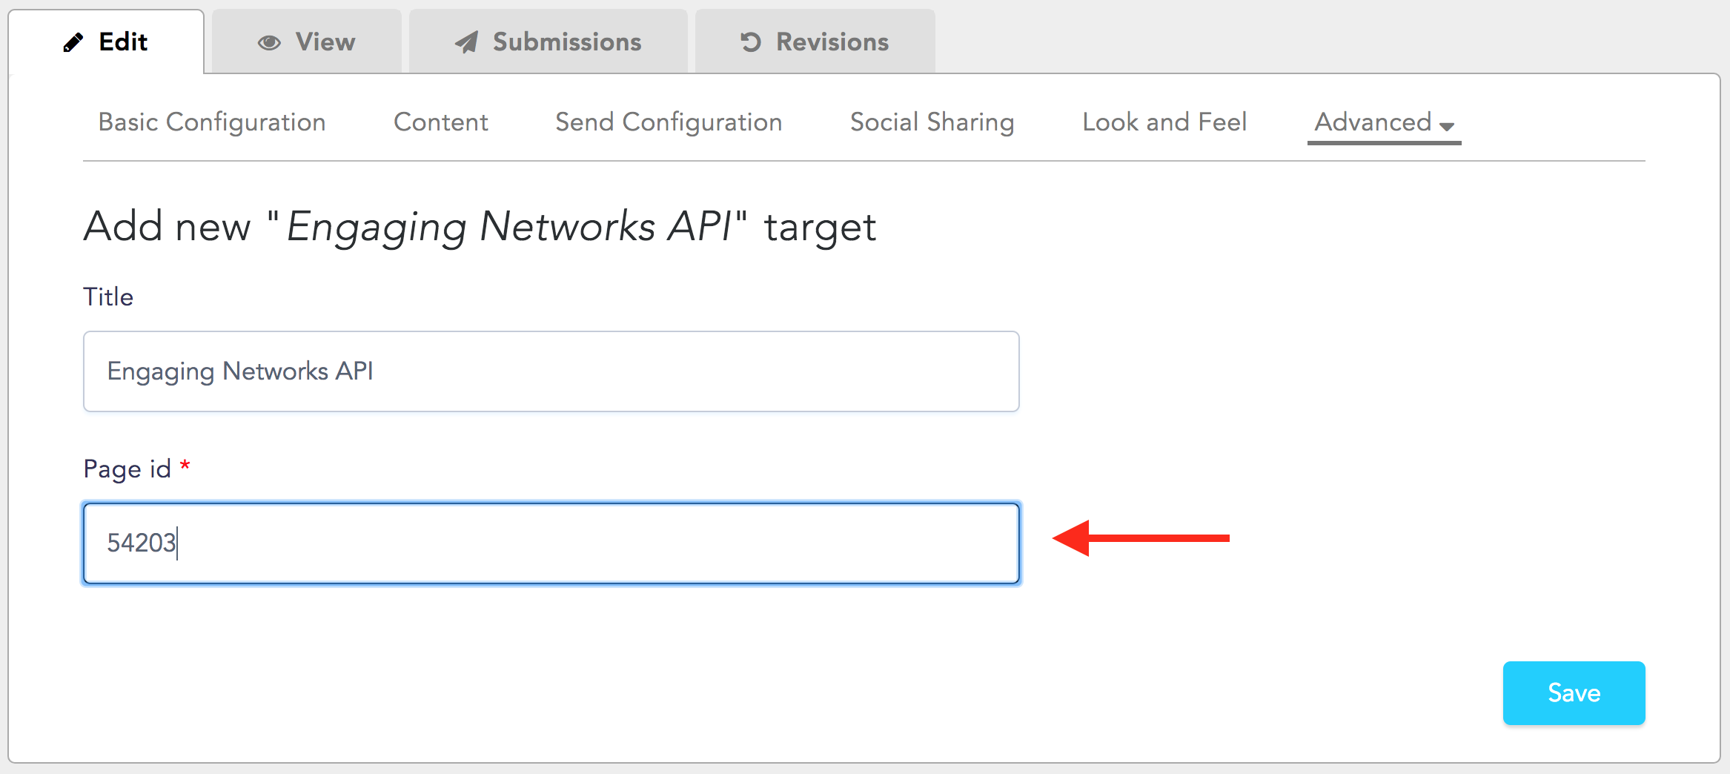The width and height of the screenshot is (1730, 774).
Task: Open Social Sharing settings
Action: tap(932, 122)
